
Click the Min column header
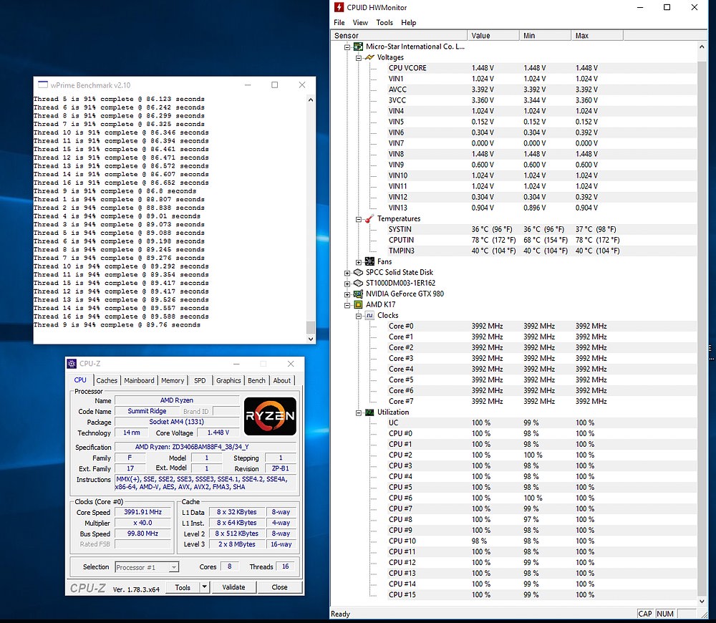coord(545,36)
